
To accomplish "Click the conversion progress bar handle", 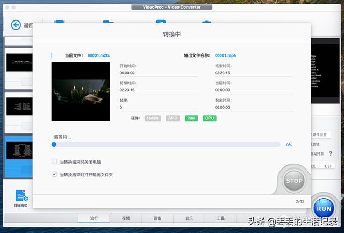I will pos(54,144).
